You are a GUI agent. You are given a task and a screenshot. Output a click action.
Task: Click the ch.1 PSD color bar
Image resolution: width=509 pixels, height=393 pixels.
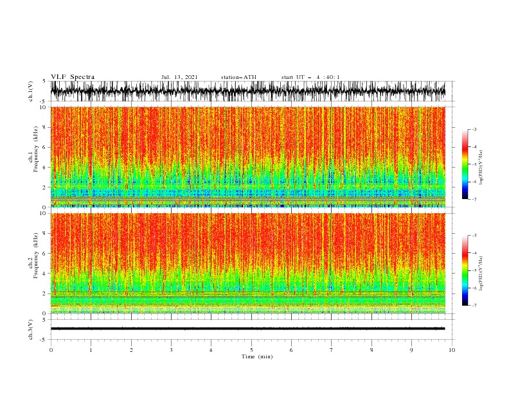[465, 164]
